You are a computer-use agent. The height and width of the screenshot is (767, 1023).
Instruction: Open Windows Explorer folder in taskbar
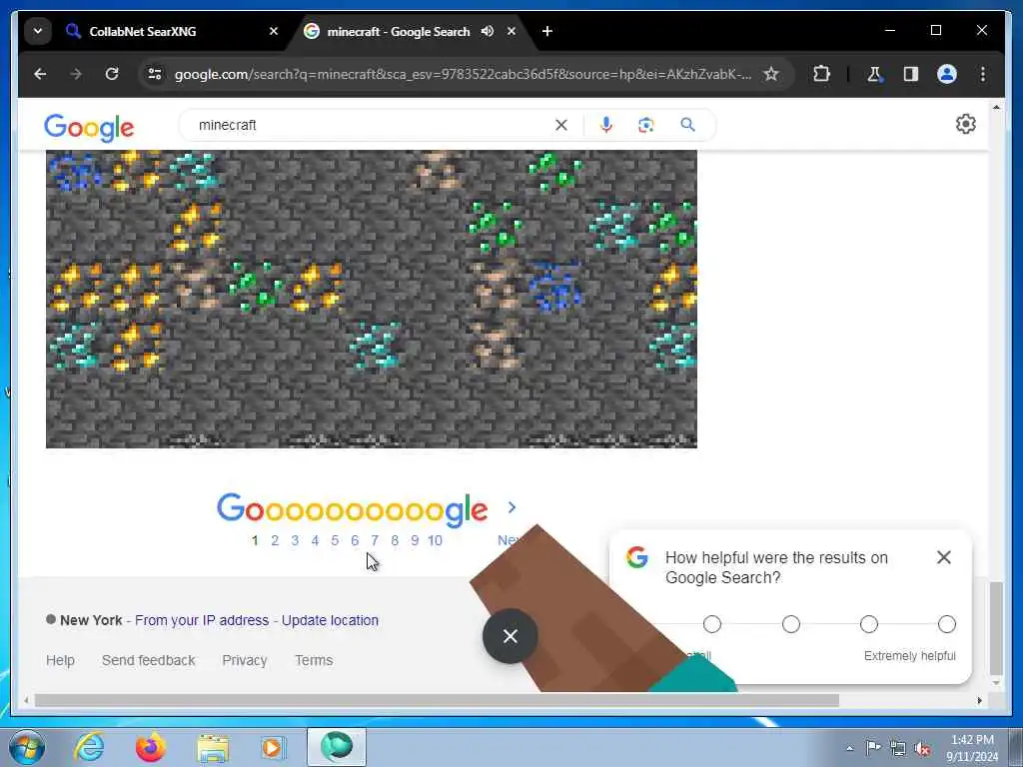point(213,747)
